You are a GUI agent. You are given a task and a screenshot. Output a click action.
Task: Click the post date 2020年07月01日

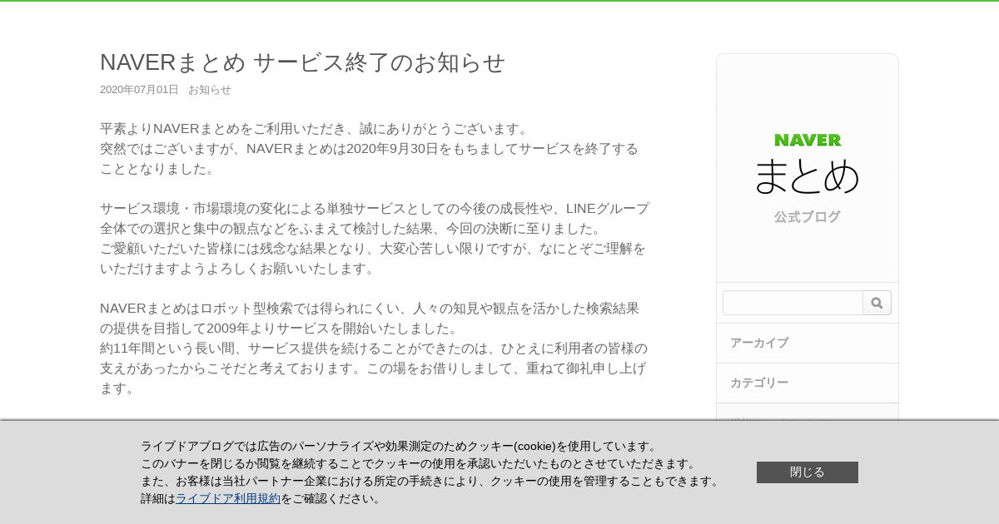pyautogui.click(x=139, y=90)
